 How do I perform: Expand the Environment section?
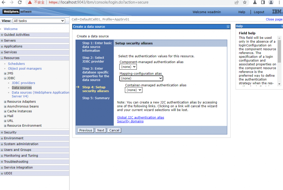click(x=2, y=138)
